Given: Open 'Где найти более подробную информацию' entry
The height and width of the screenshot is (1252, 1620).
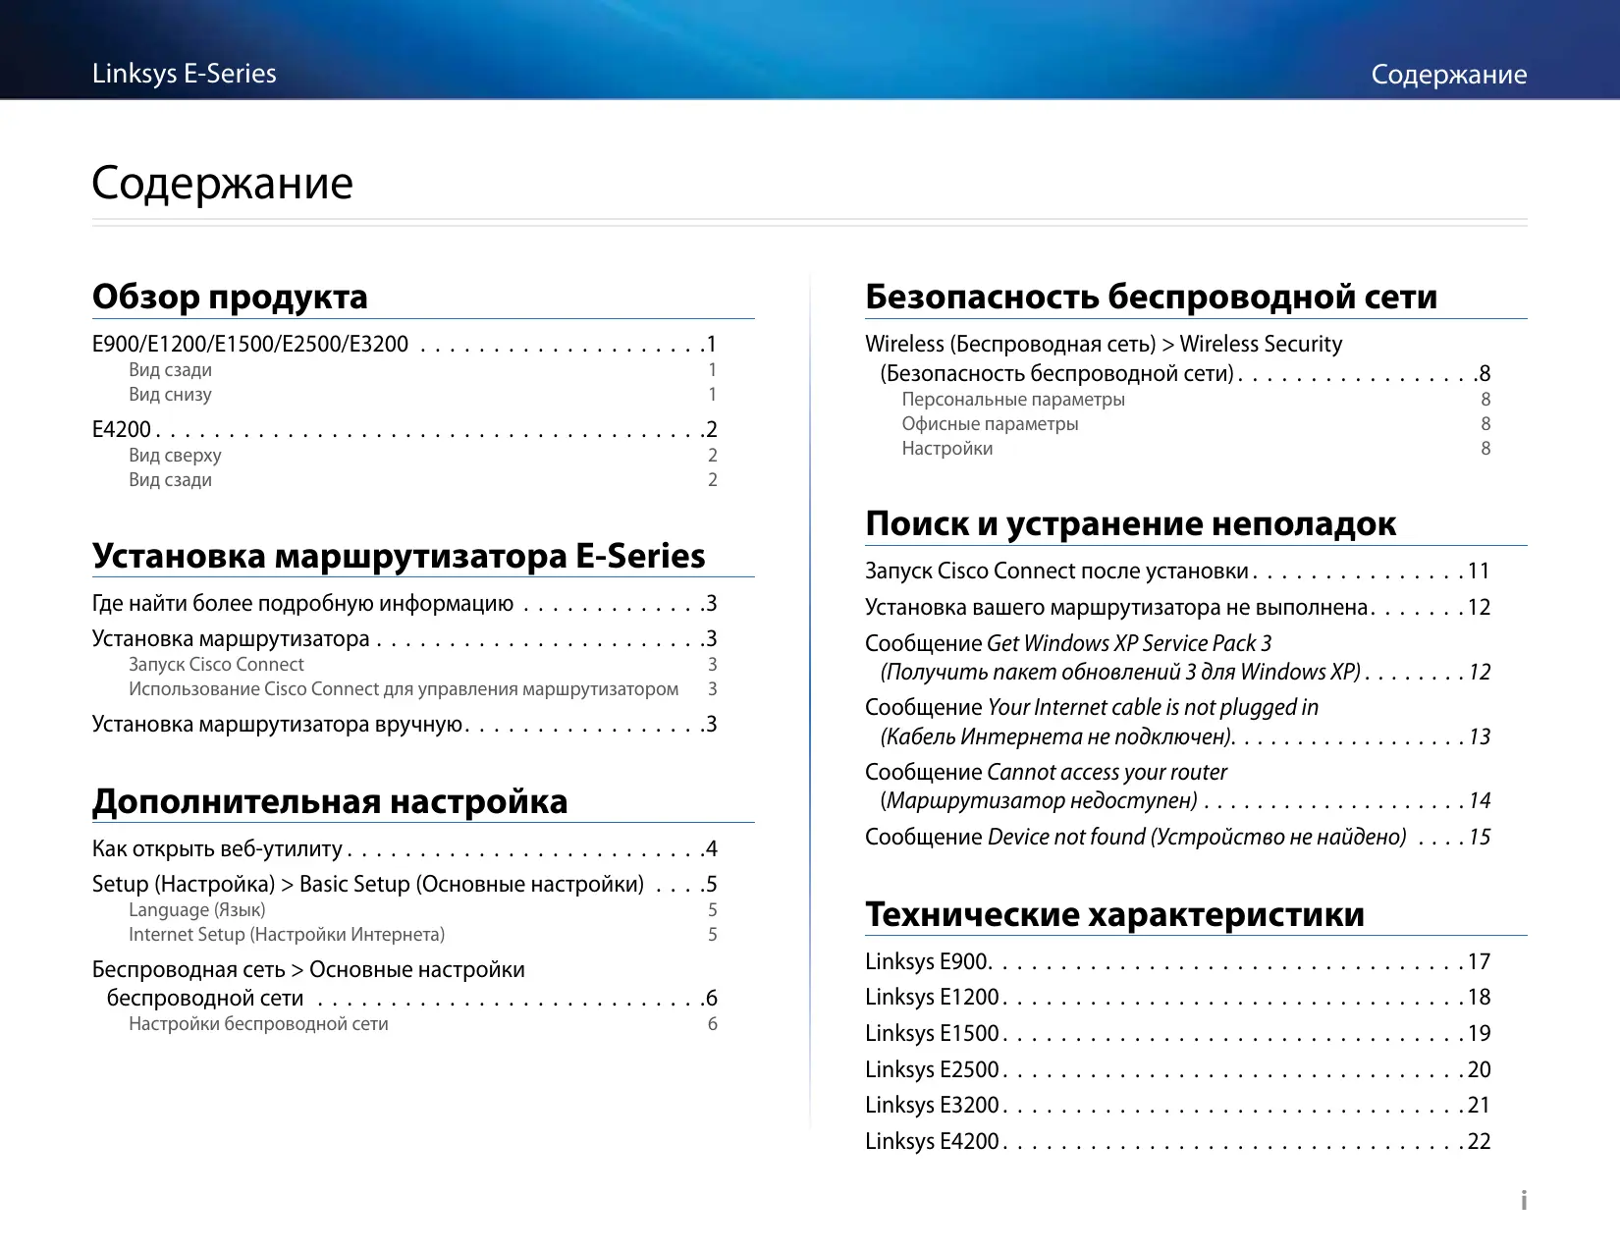Looking at the screenshot, I should tap(302, 604).
